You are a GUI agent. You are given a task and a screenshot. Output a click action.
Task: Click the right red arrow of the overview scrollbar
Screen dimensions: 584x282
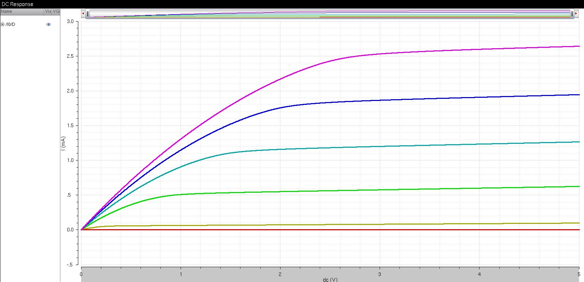click(577, 14)
